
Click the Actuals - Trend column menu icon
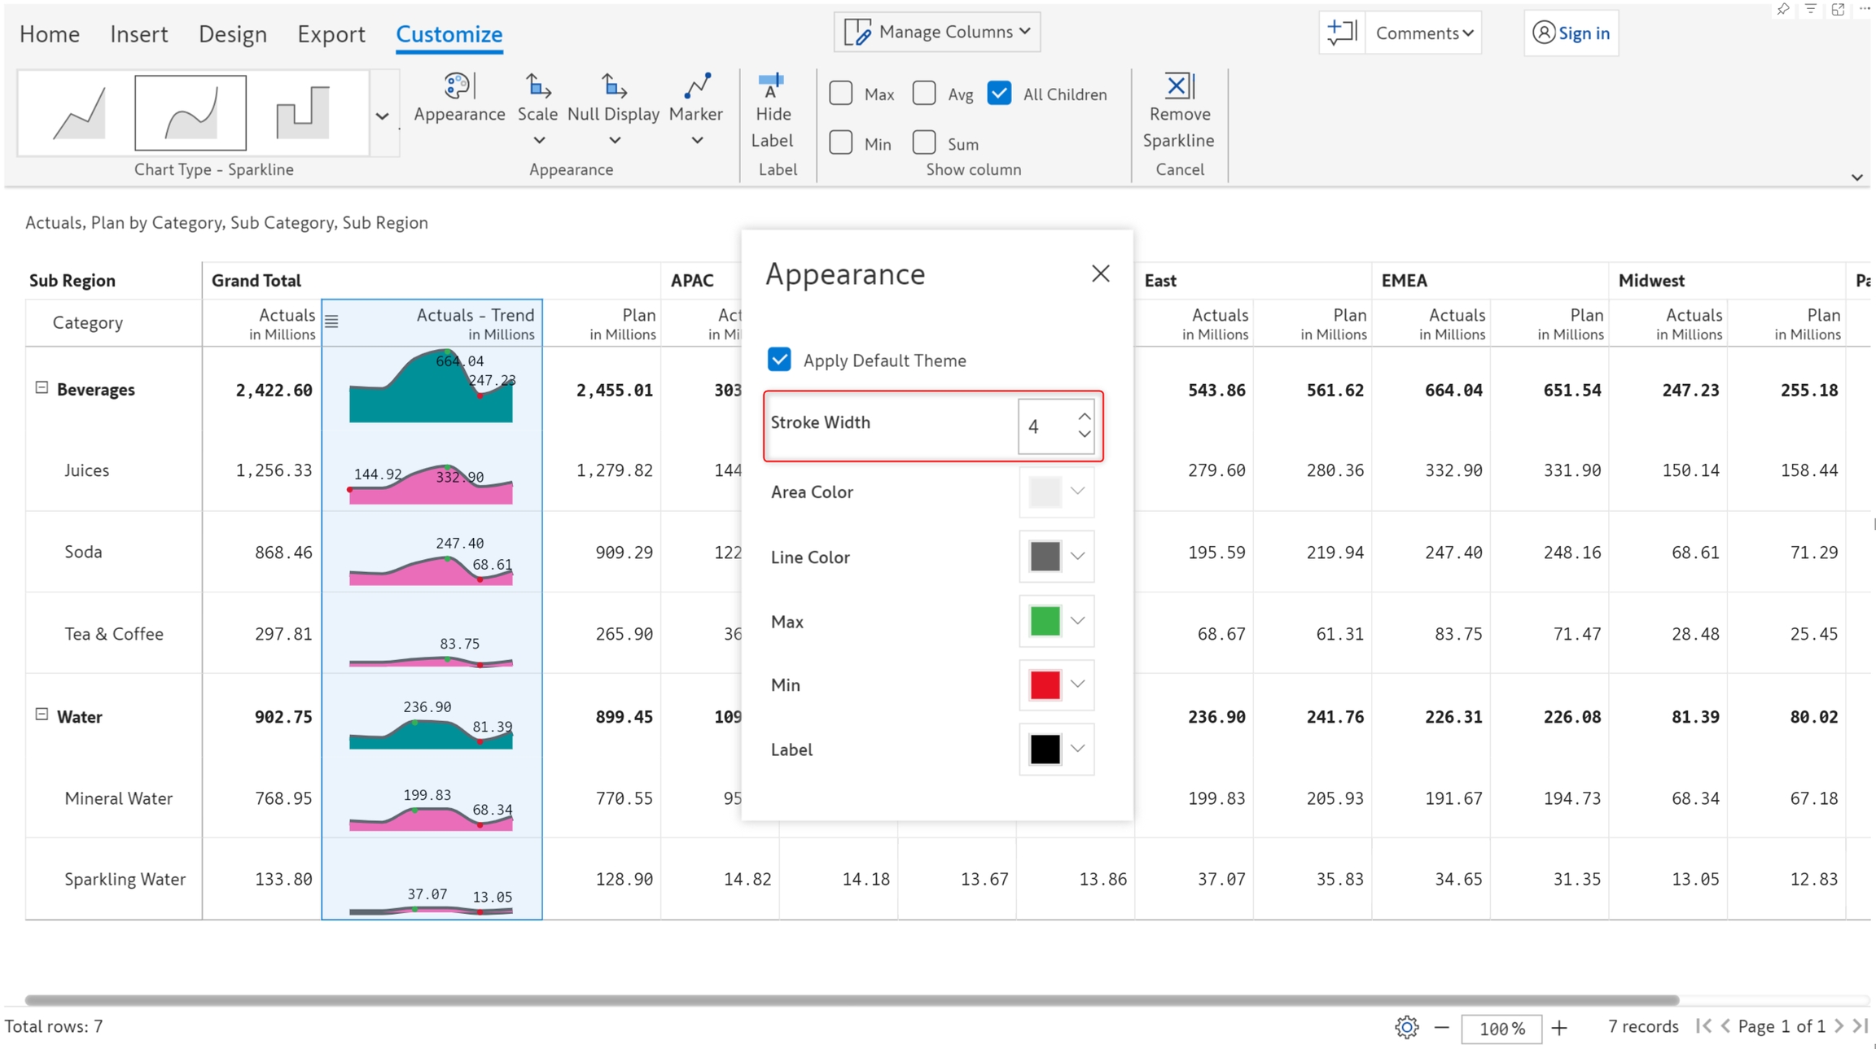[x=331, y=321]
